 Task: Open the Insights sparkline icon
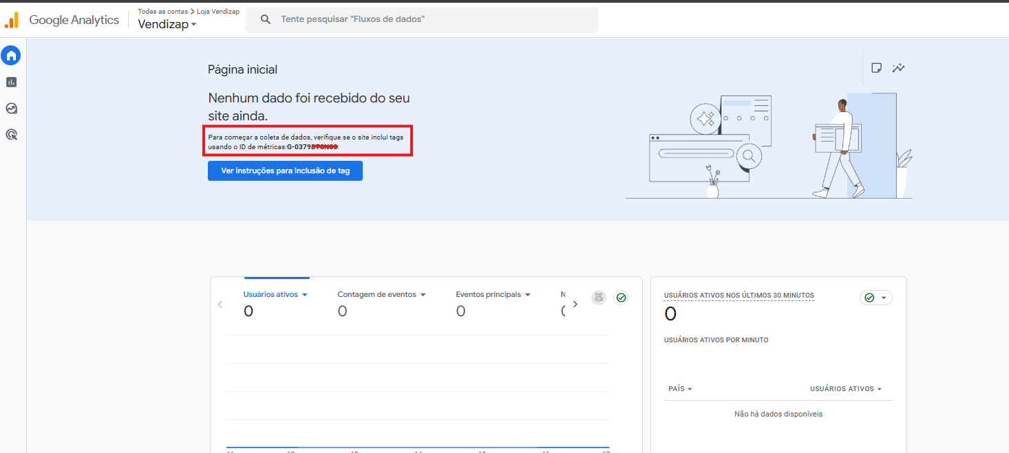898,68
